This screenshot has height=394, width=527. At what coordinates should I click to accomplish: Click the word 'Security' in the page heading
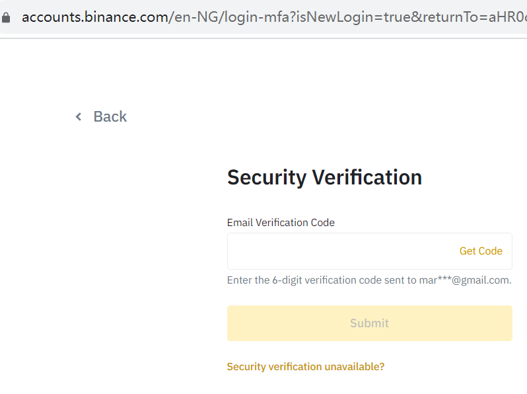tap(266, 177)
